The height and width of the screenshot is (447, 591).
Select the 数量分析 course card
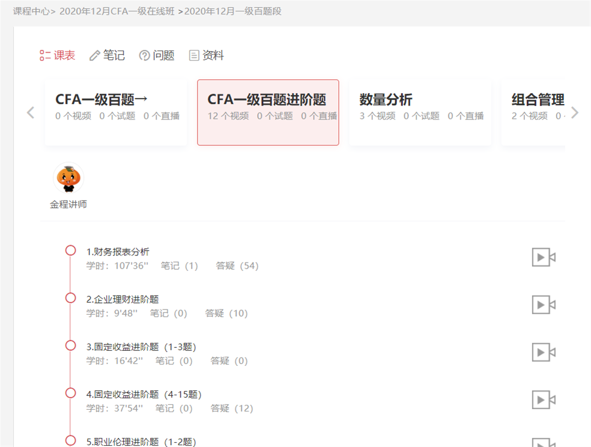420,112
